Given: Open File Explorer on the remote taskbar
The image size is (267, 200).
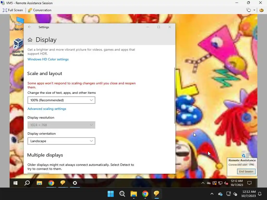Looking at the screenshot, I should (39, 183).
